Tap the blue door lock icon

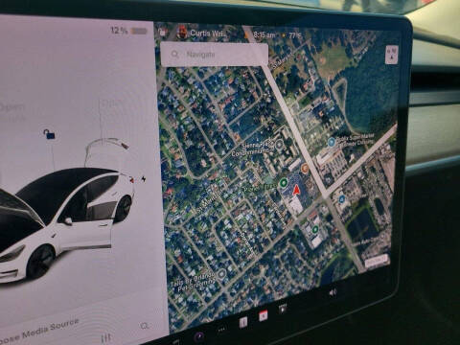click(x=49, y=134)
